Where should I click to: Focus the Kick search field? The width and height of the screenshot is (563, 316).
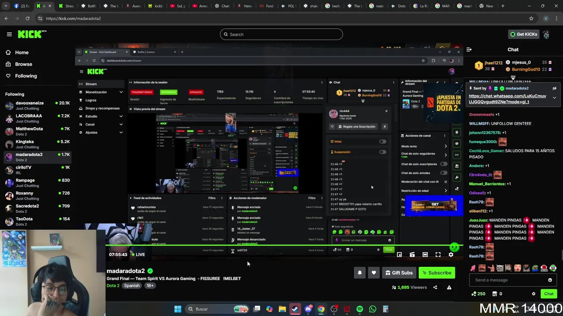pos(281,34)
